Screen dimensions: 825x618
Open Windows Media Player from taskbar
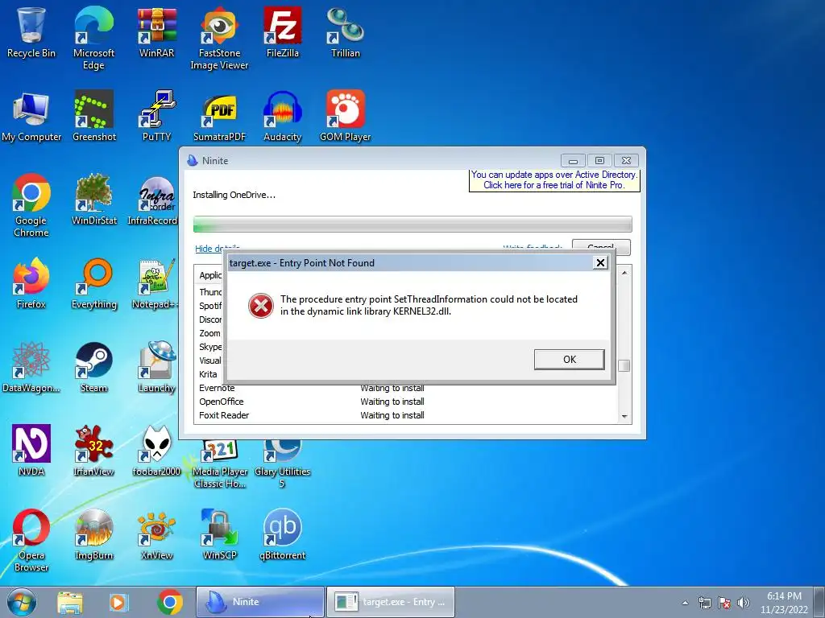click(119, 602)
